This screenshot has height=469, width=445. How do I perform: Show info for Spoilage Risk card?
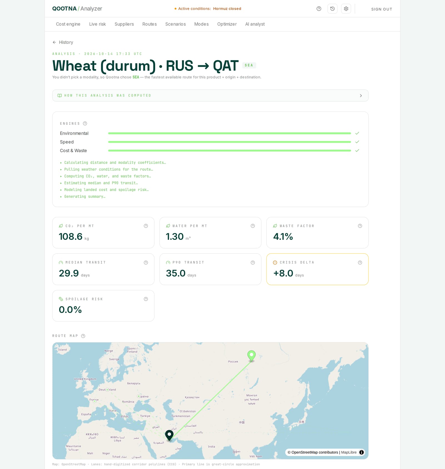point(146,299)
